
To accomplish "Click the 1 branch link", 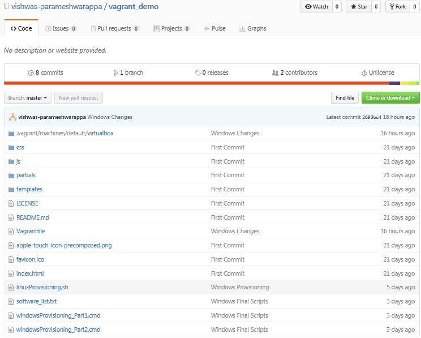I will (128, 73).
